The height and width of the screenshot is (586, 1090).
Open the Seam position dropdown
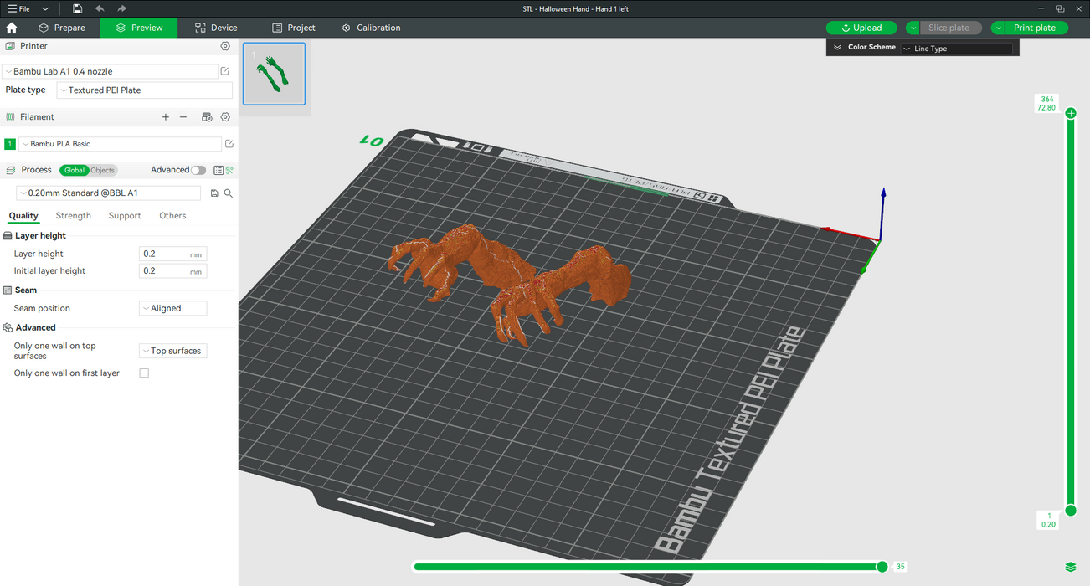tap(172, 308)
